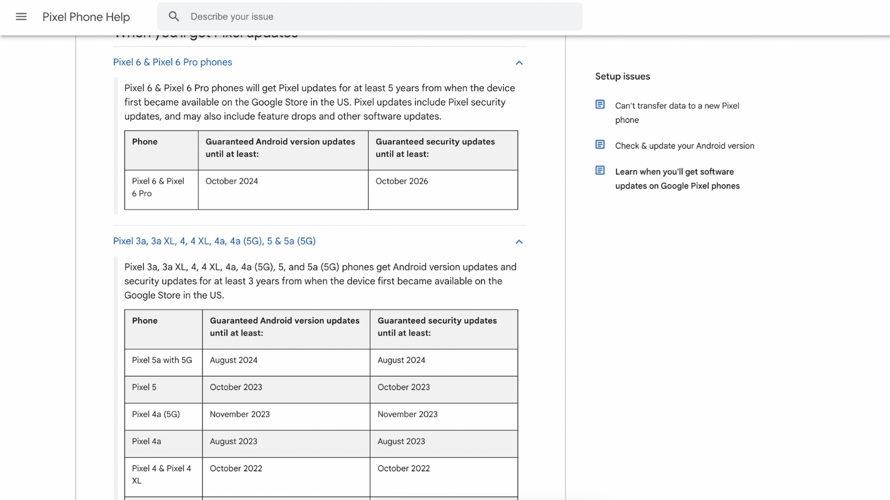The height and width of the screenshot is (500, 890).
Task: Select August 2023 Android version updates cell
Action: [x=286, y=444]
